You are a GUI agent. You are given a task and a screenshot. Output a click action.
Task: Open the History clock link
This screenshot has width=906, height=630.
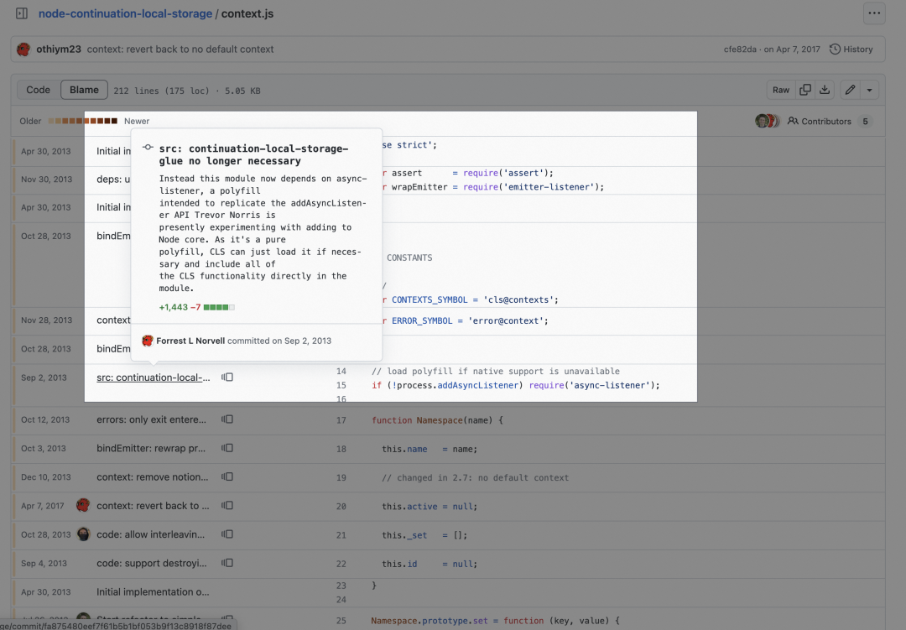pyautogui.click(x=851, y=49)
